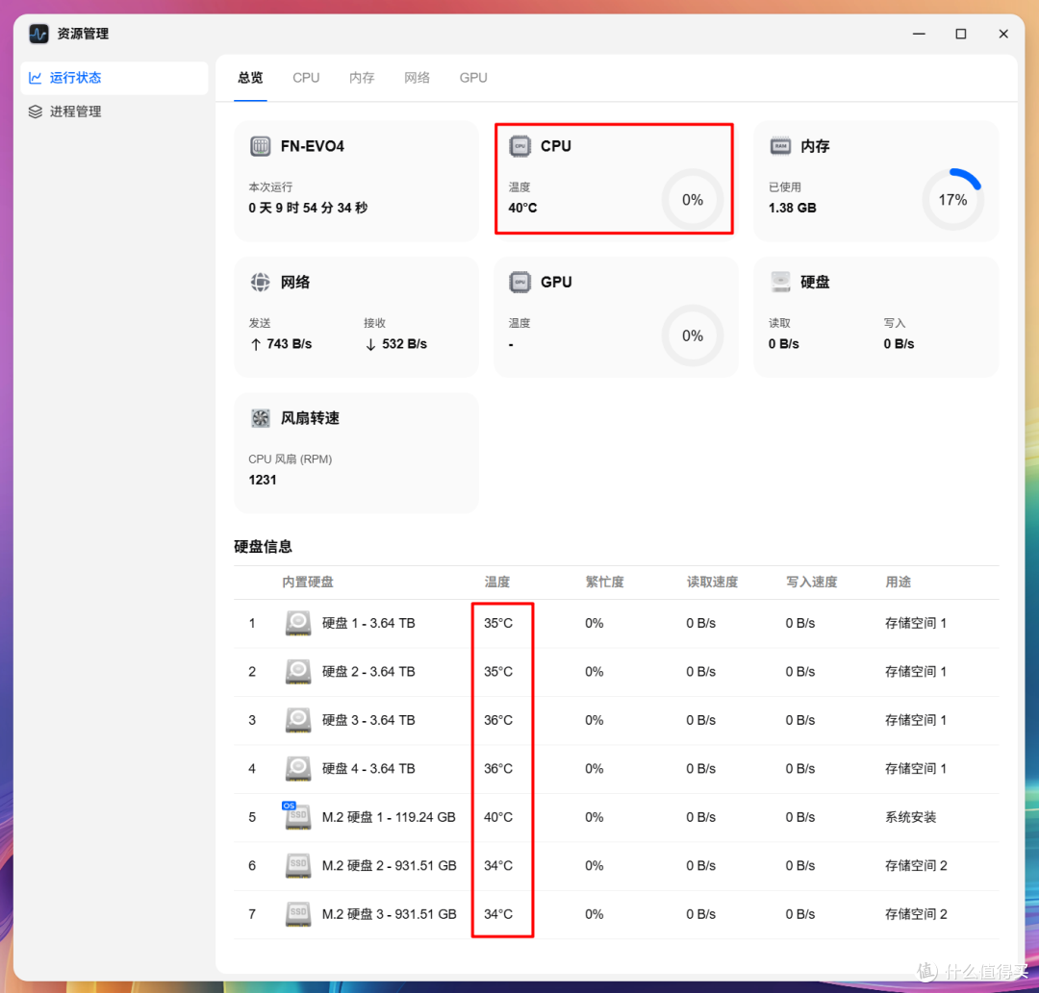
Task: Open the 进程管理 sidebar item
Action: tap(114, 112)
